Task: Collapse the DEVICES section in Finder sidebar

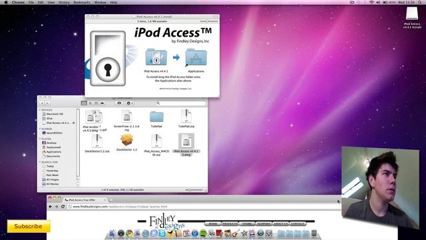Action: 40,110
